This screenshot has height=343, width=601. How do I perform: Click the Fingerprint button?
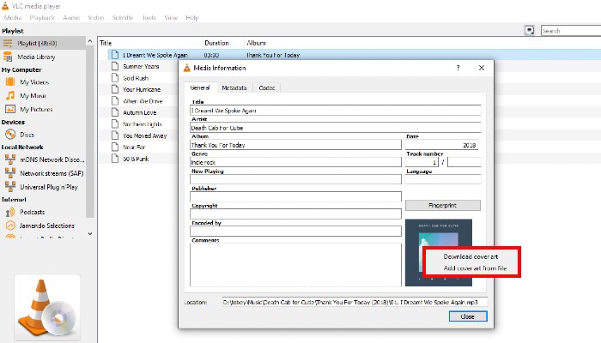click(x=442, y=206)
